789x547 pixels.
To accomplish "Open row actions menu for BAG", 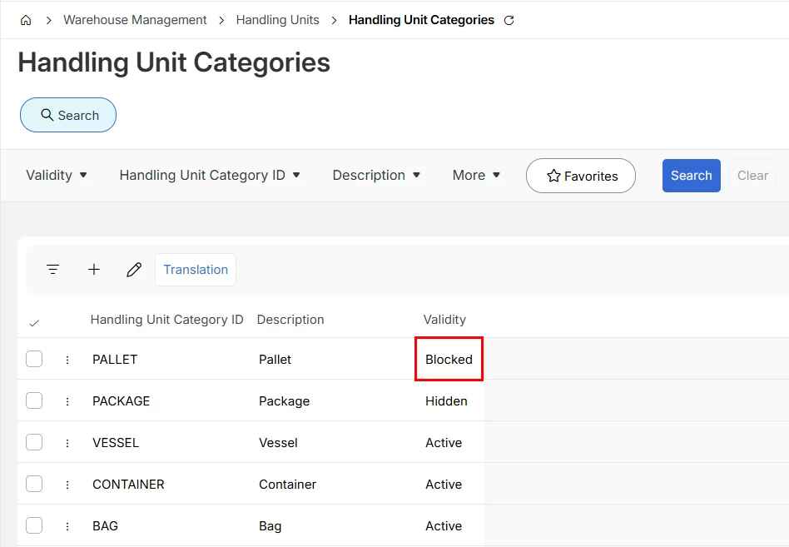I will tap(67, 526).
